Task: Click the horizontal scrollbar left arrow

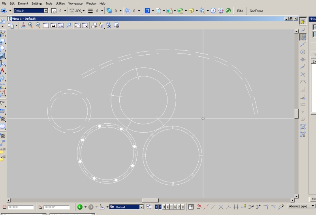Action: (9, 200)
